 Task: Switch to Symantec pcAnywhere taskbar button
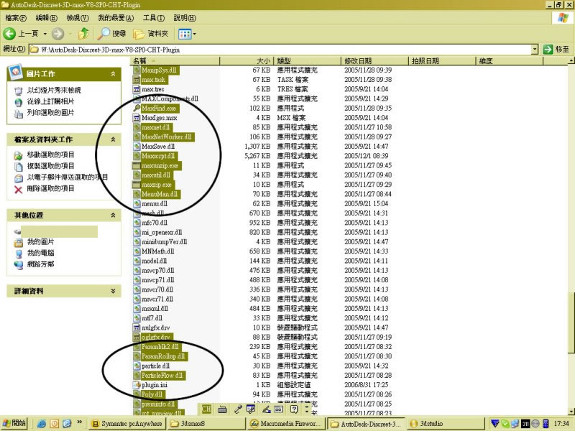(x=127, y=424)
